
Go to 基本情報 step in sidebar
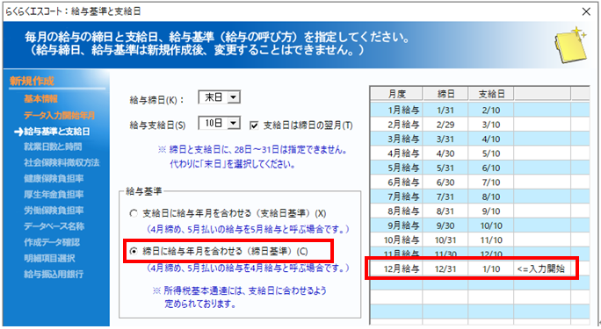(x=40, y=99)
